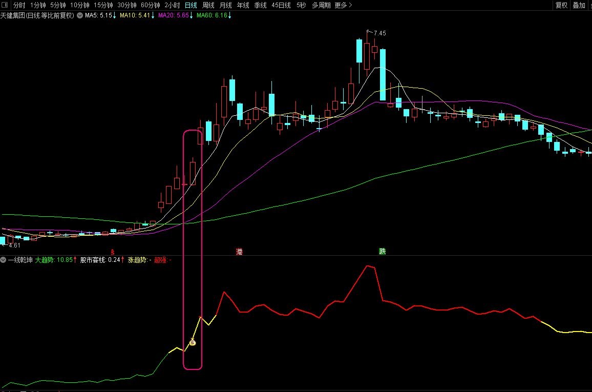Click the 叠加 overlay button
Viewport: 592px width, 392px height.
579,5
